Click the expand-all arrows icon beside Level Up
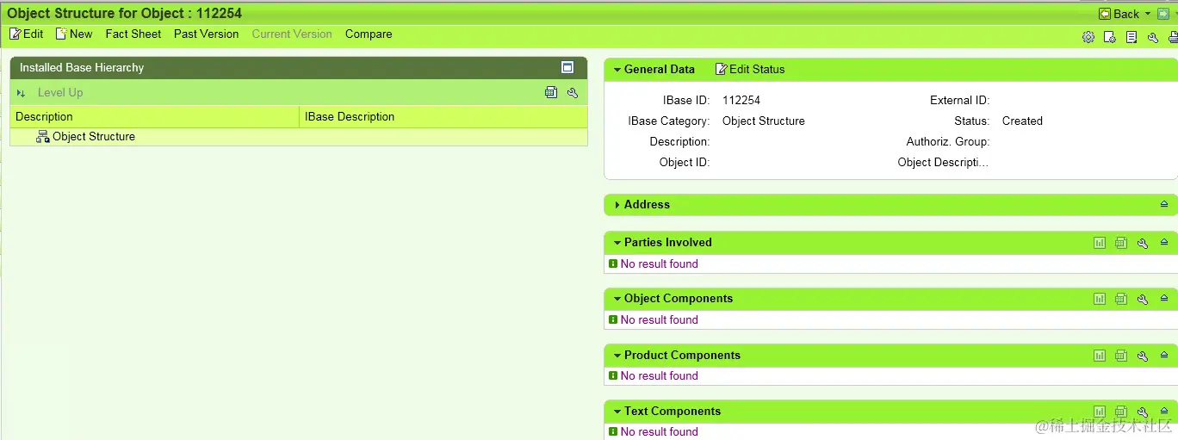This screenshot has width=1178, height=440. (21, 93)
